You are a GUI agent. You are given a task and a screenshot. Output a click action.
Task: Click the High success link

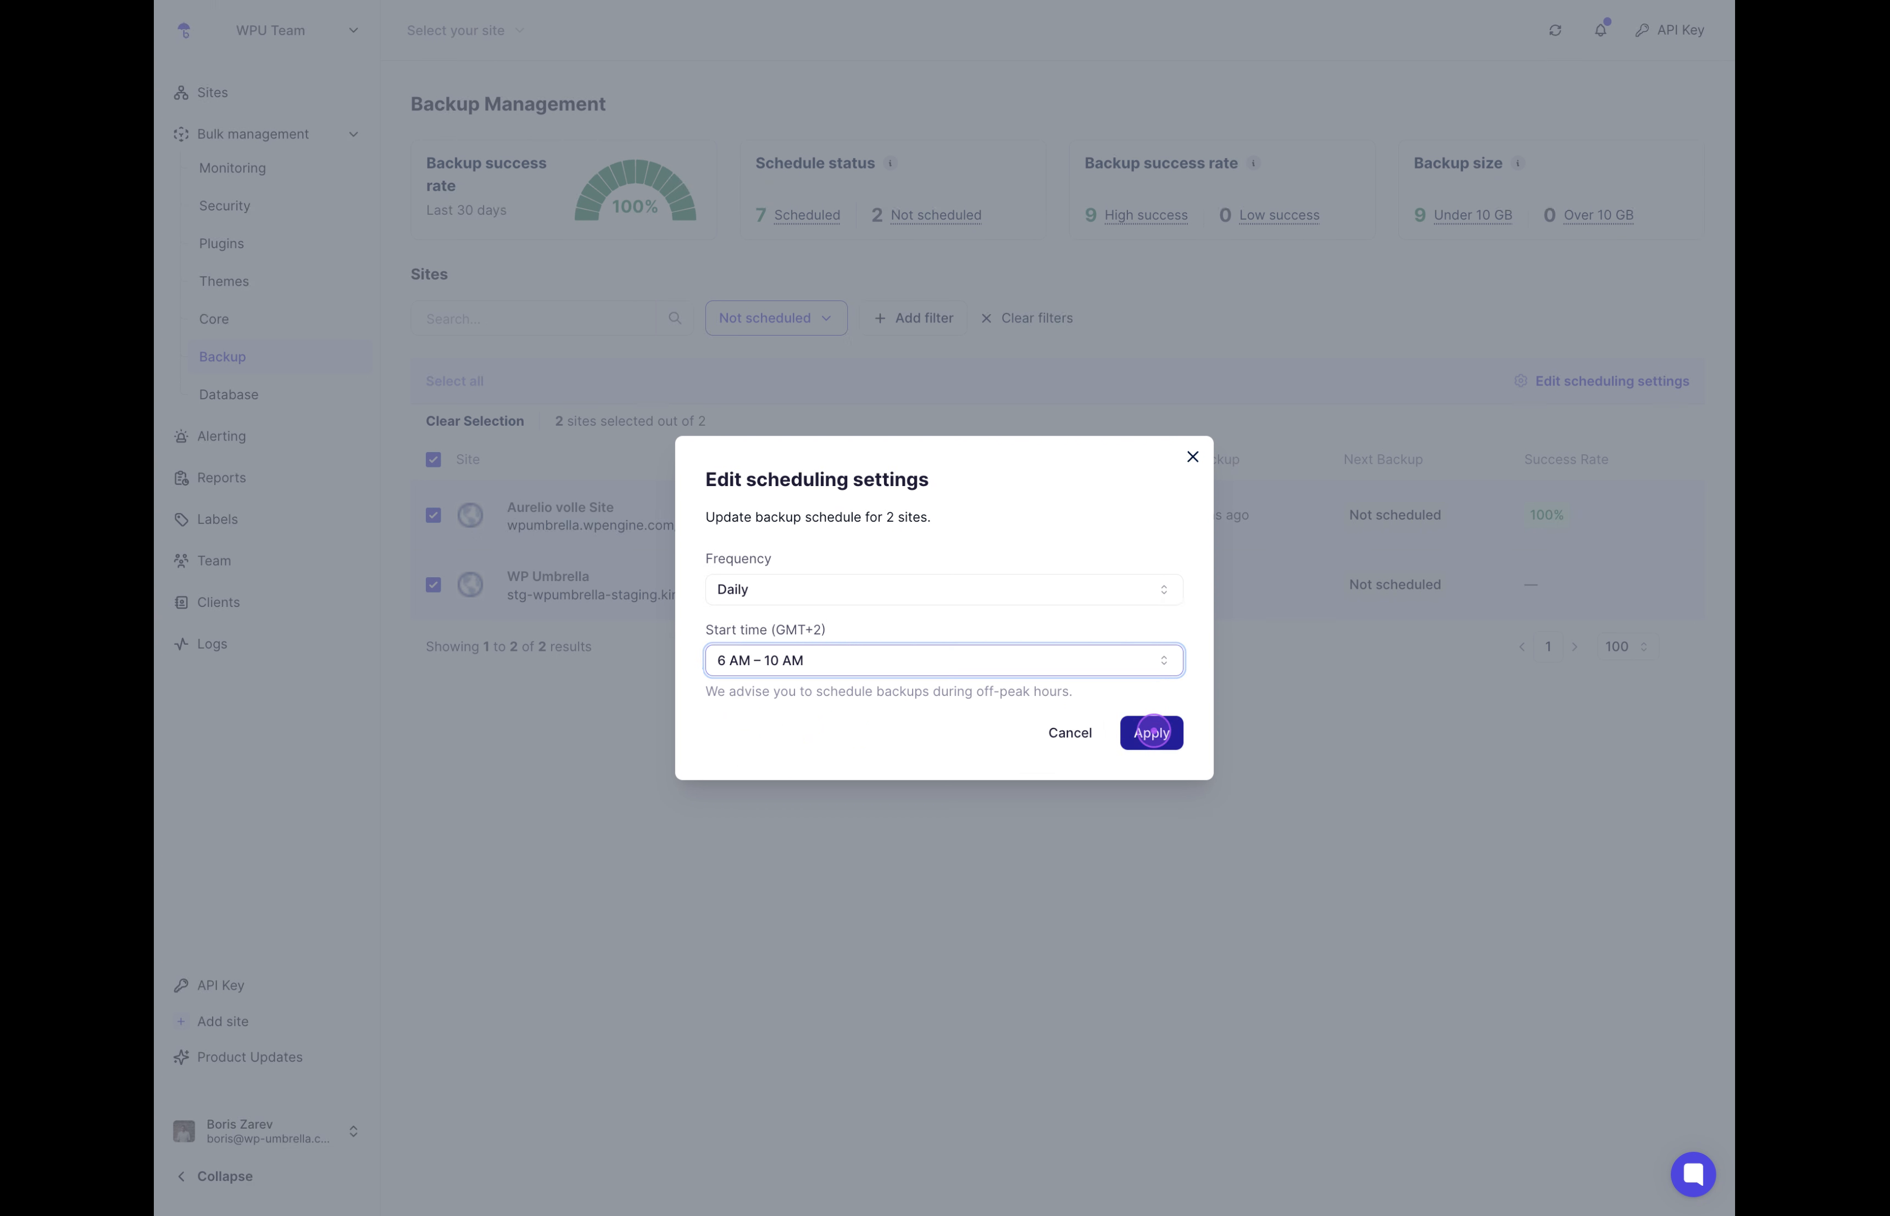point(1145,215)
